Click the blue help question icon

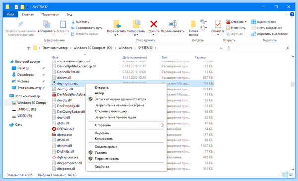click(292, 14)
